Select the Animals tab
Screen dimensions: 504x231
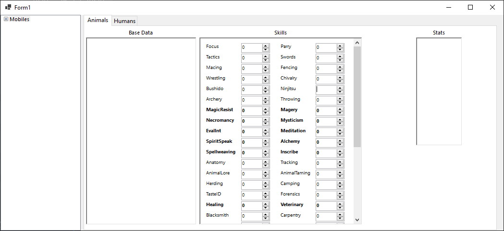(x=98, y=20)
